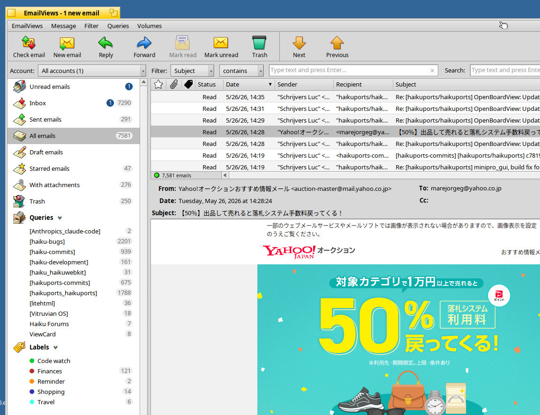The image size is (540, 415).
Task: Click the label tag column header
Action: [188, 84]
